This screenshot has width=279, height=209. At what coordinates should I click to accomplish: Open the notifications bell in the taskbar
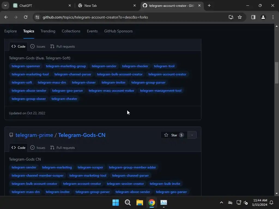click(x=272, y=202)
